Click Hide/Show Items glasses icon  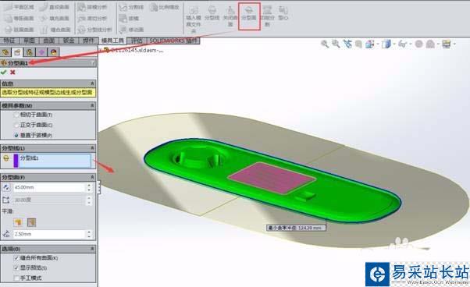coord(402,44)
